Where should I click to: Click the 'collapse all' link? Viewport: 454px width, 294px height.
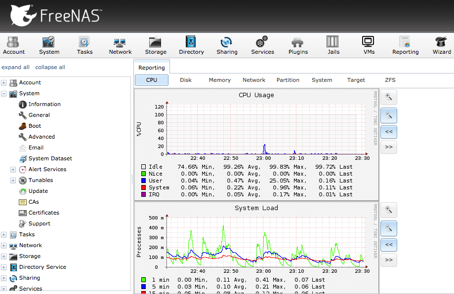click(50, 67)
